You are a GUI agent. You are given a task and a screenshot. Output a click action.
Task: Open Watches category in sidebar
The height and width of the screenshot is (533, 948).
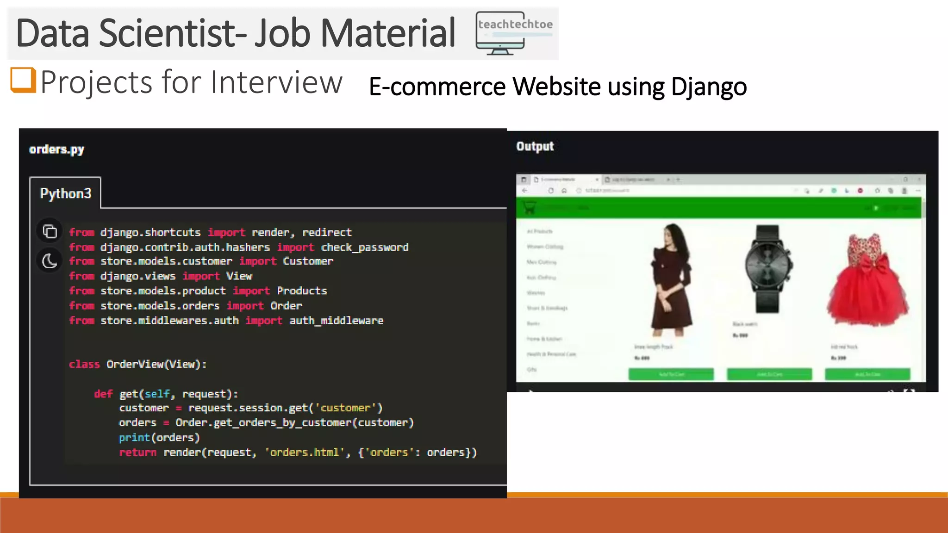(x=536, y=293)
